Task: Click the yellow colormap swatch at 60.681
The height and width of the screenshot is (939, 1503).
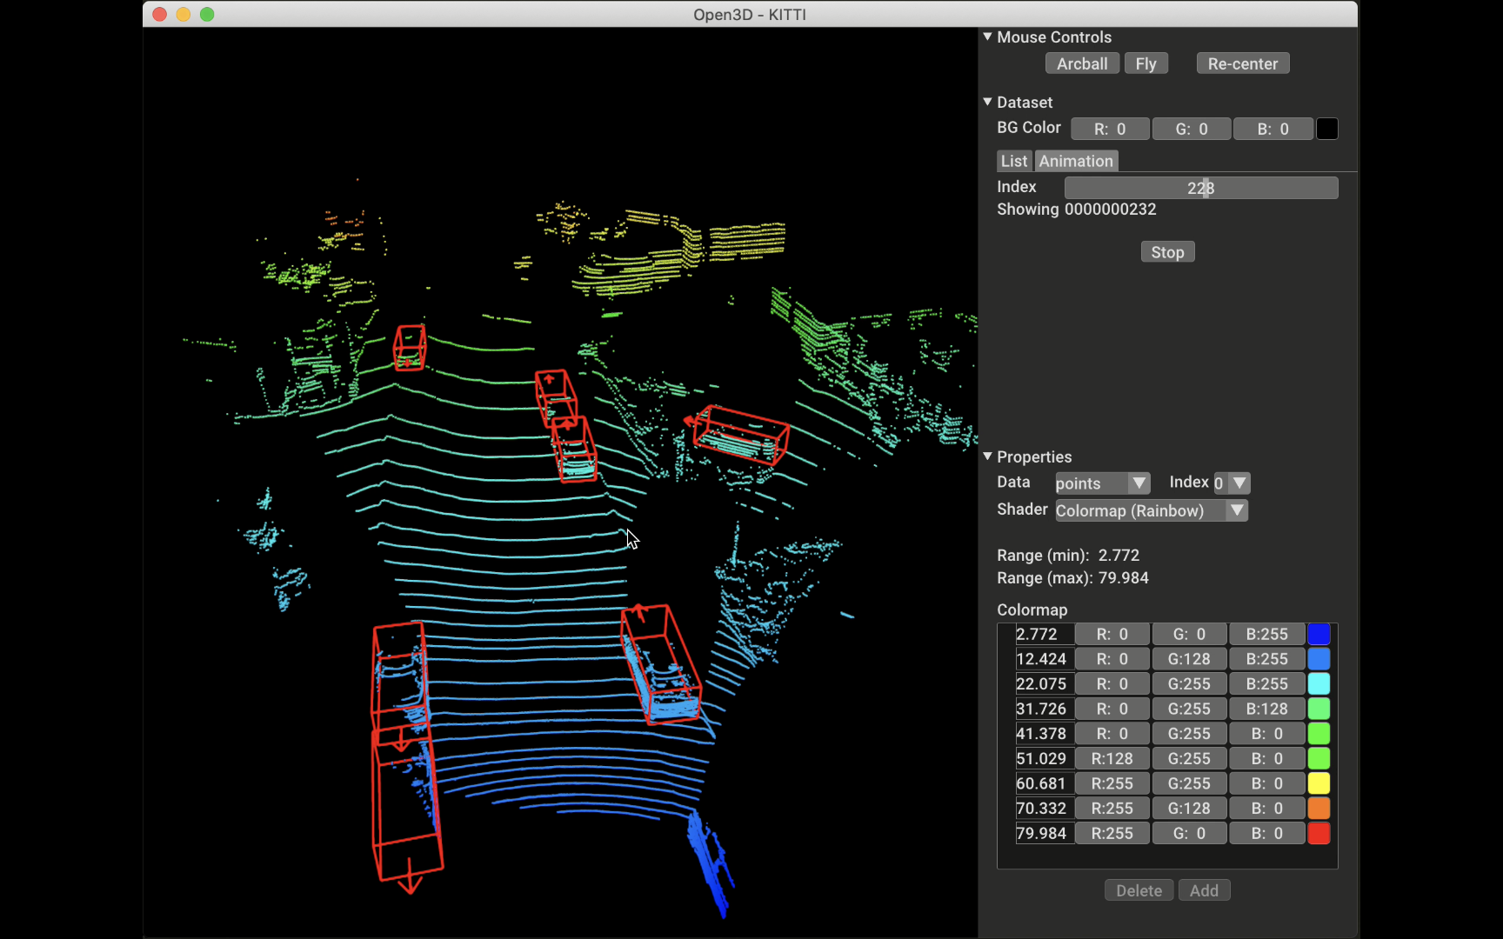Action: (1319, 783)
